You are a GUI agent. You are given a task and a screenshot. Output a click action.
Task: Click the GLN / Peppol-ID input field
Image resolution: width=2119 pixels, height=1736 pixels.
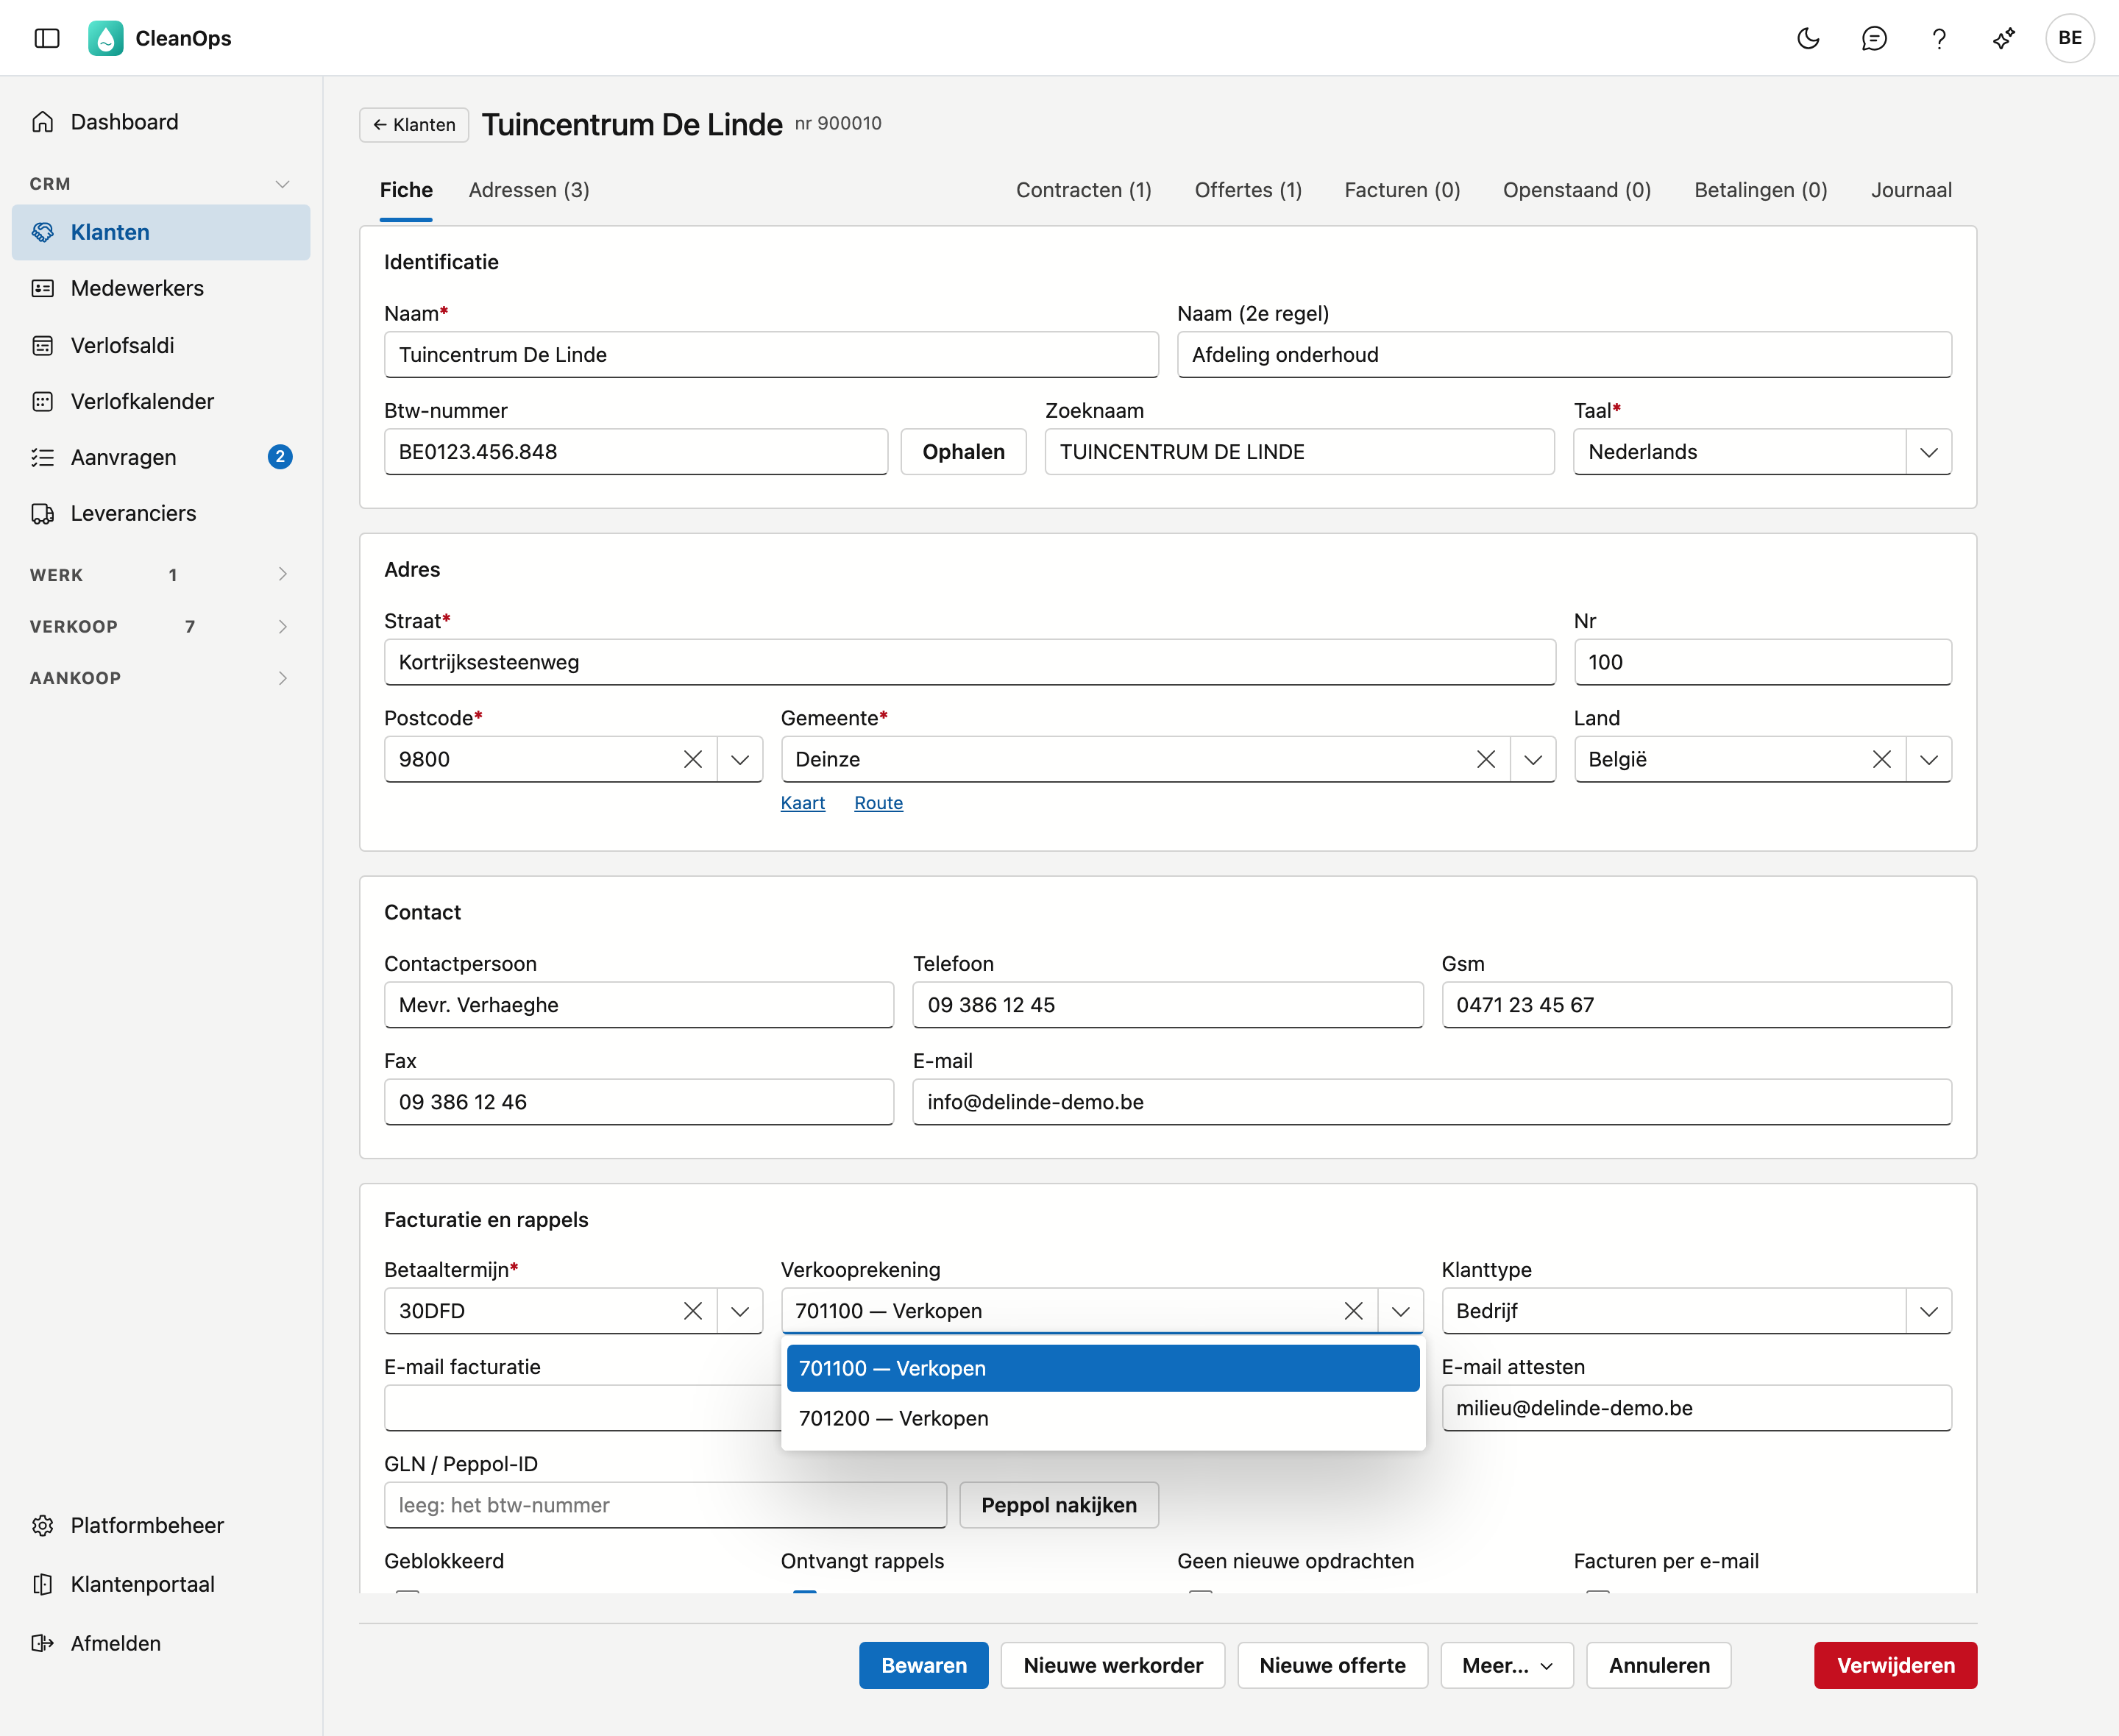[665, 1505]
